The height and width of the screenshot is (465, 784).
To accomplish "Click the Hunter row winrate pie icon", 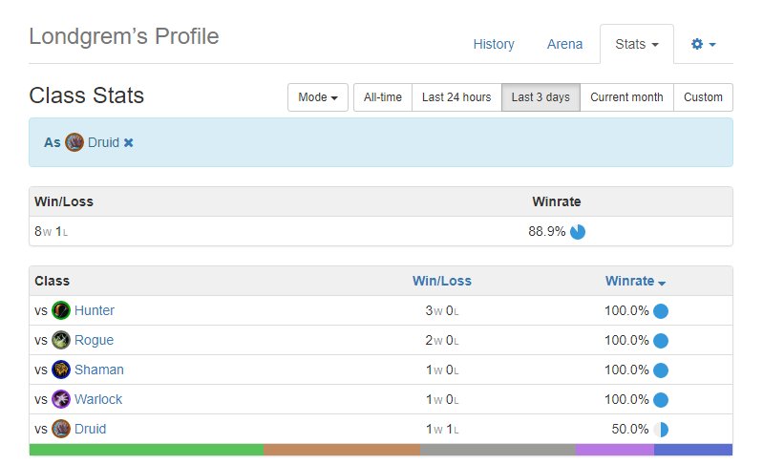I will (x=661, y=311).
